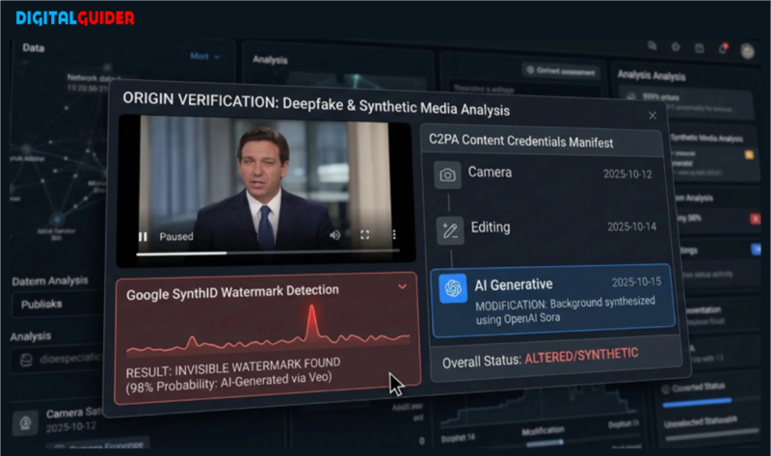
Task: Click the Analysis Analysis panel heading
Action: tap(651, 75)
